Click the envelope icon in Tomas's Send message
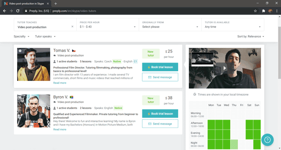Screen dimensions: 281x150 pyautogui.click(x=149, y=77)
